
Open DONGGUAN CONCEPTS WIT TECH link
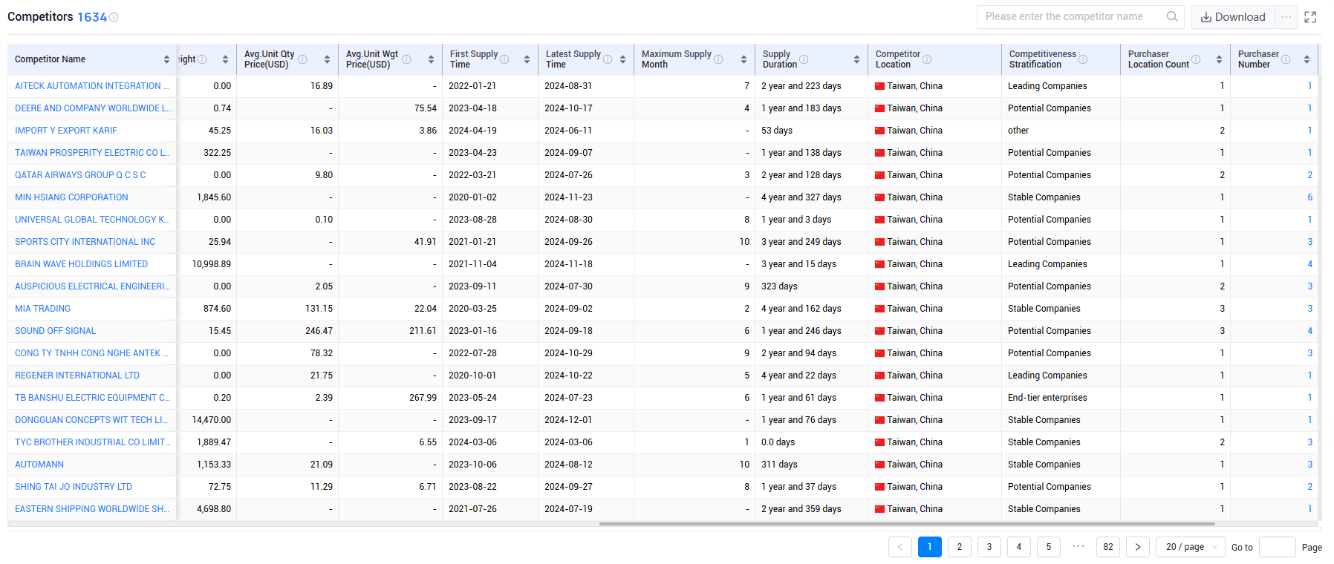coord(91,420)
